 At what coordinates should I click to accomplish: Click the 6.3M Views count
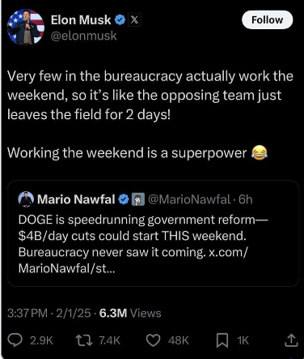click(x=130, y=313)
